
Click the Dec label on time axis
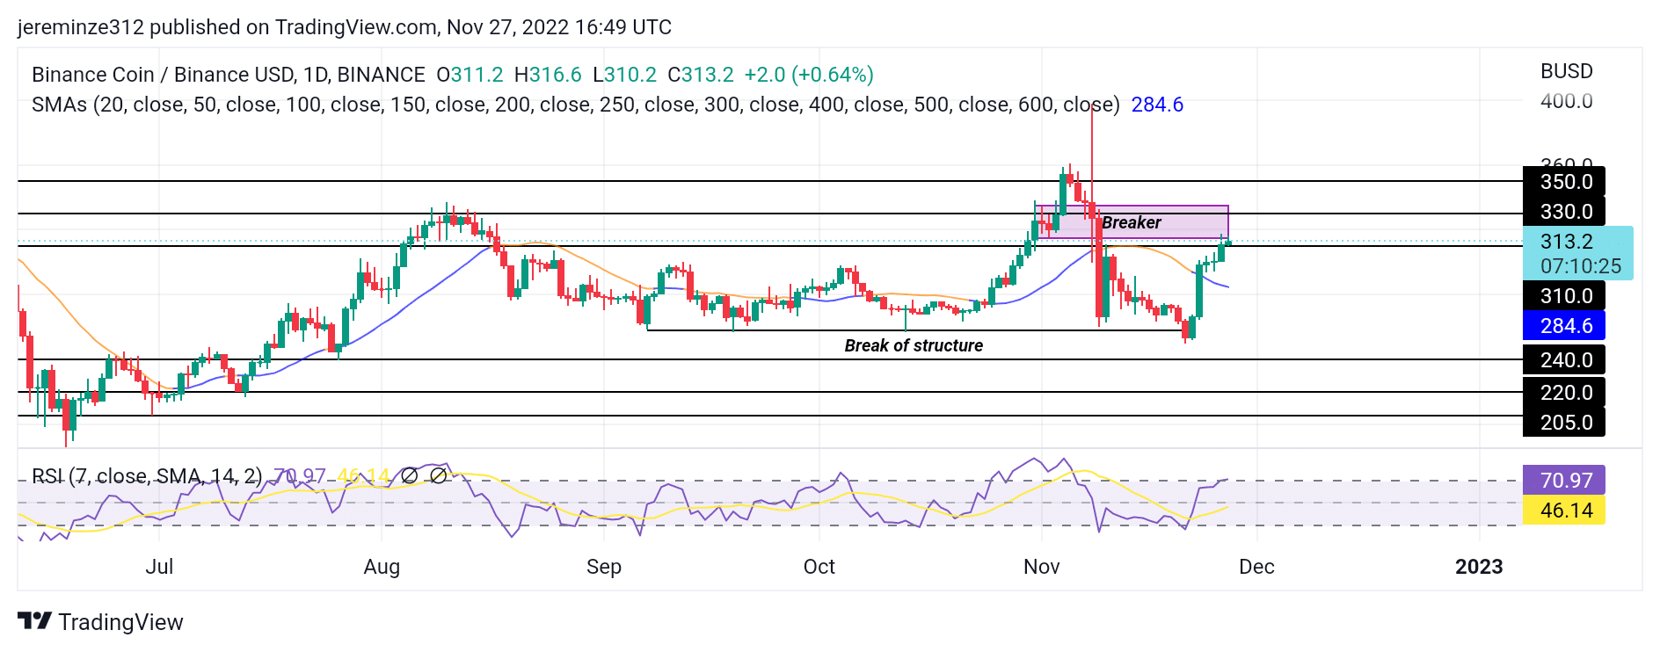1257,567
